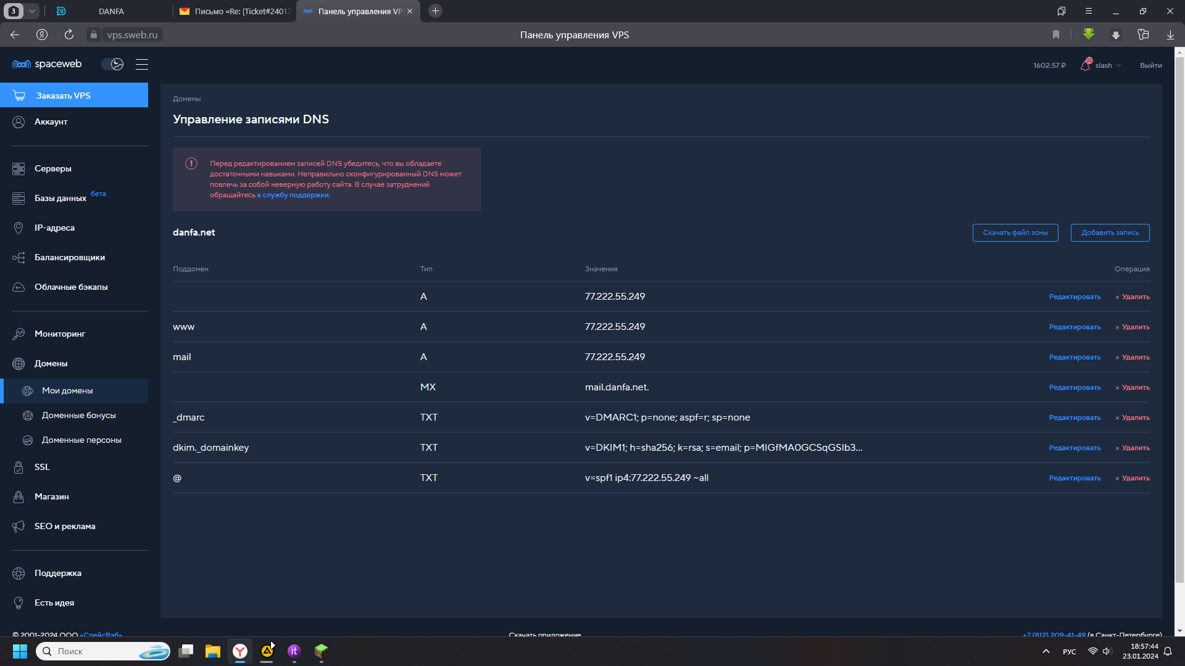
Task: Open File Explorer from taskbar
Action: [x=213, y=651]
